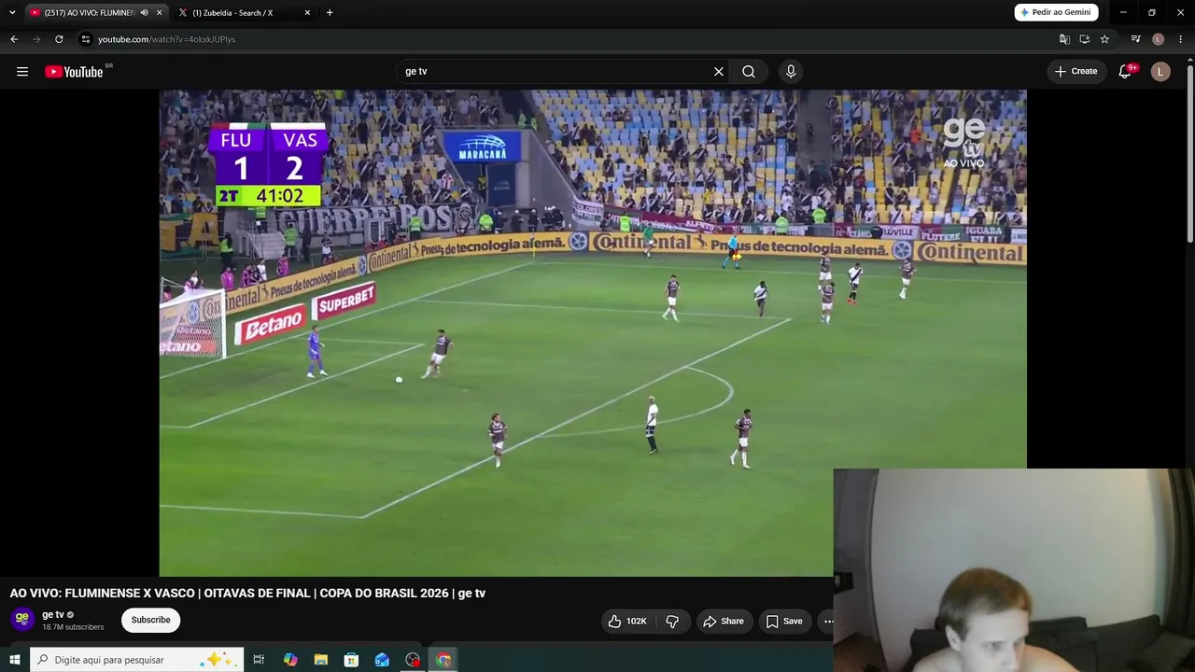This screenshot has width=1195, height=672.
Task: Open Microsoft Store from the taskbar
Action: click(351, 660)
